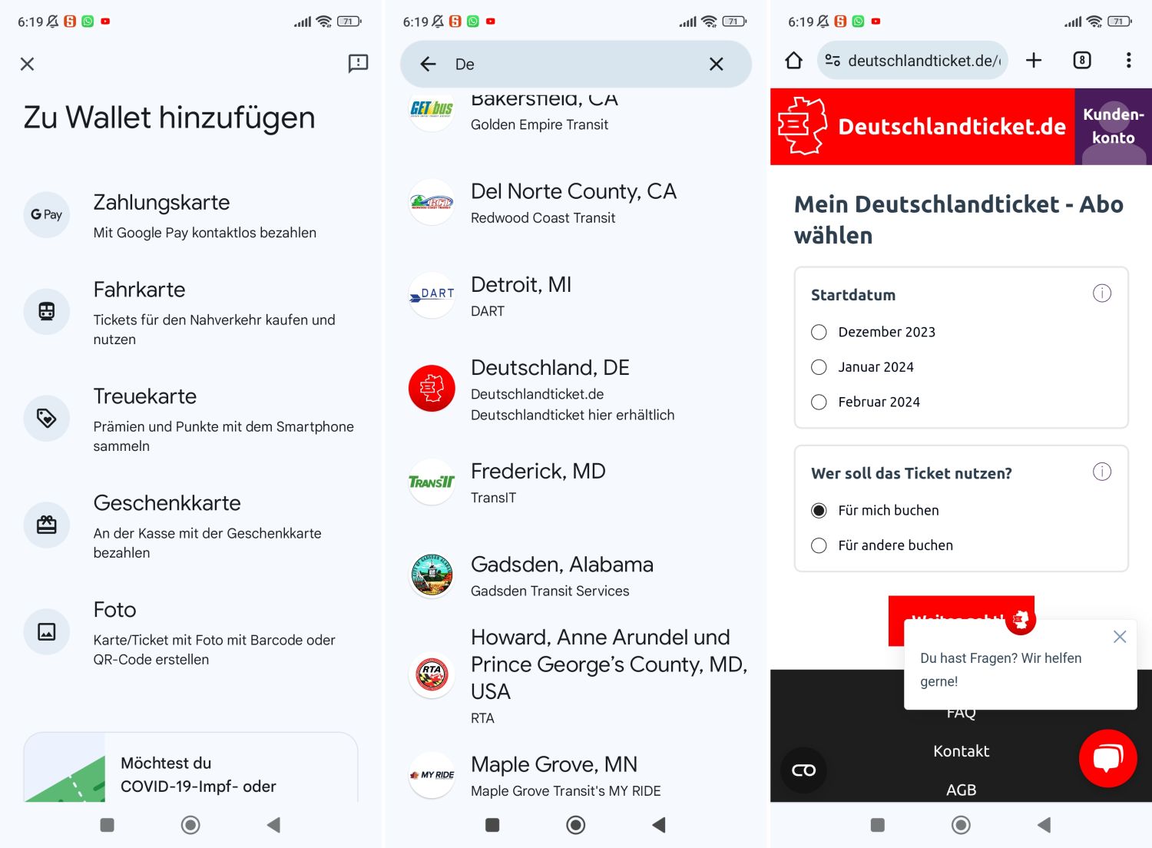Select Februar 2024 radio option
The image size is (1152, 848).
[x=819, y=402]
